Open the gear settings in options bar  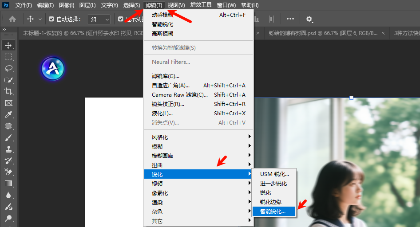[309, 19]
